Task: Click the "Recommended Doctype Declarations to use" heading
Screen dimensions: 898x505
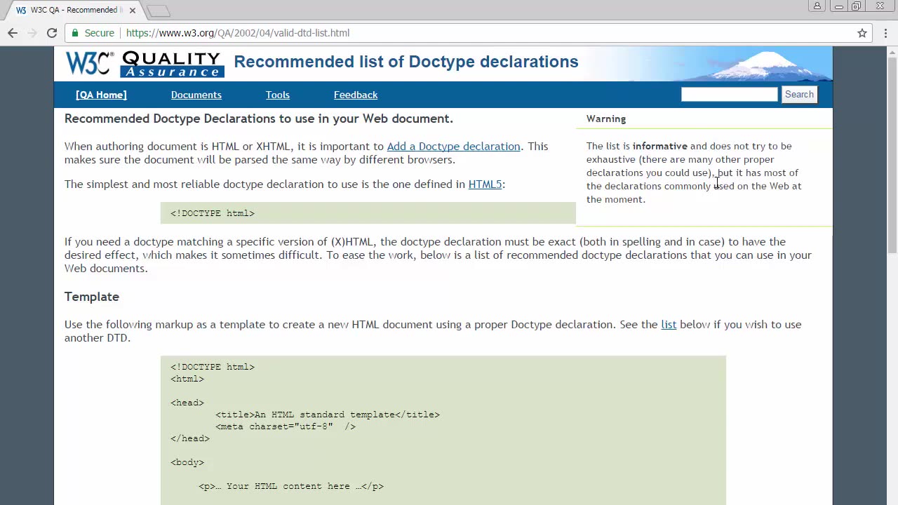Action: 259,119
